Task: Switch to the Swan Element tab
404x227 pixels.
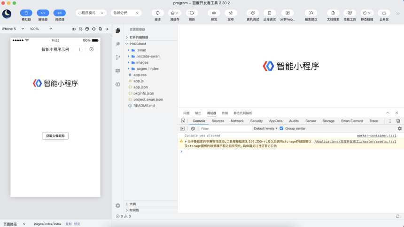Action: click(x=352, y=121)
